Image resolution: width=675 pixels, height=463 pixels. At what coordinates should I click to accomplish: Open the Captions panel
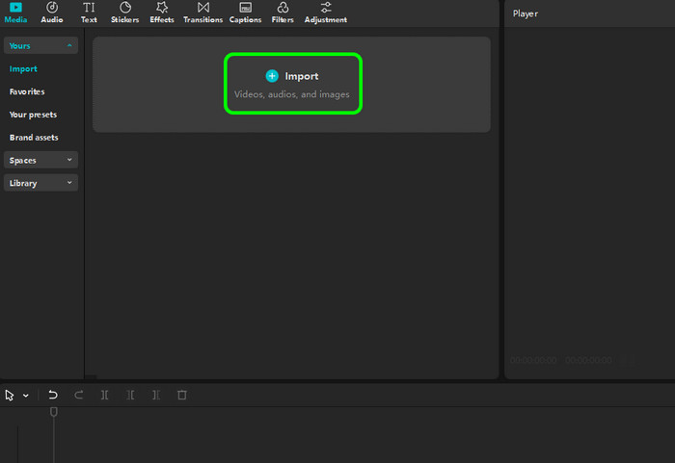click(x=245, y=13)
